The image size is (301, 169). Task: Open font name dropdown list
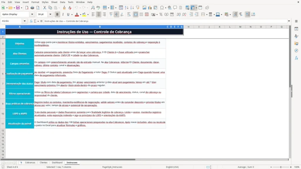click(32, 14)
